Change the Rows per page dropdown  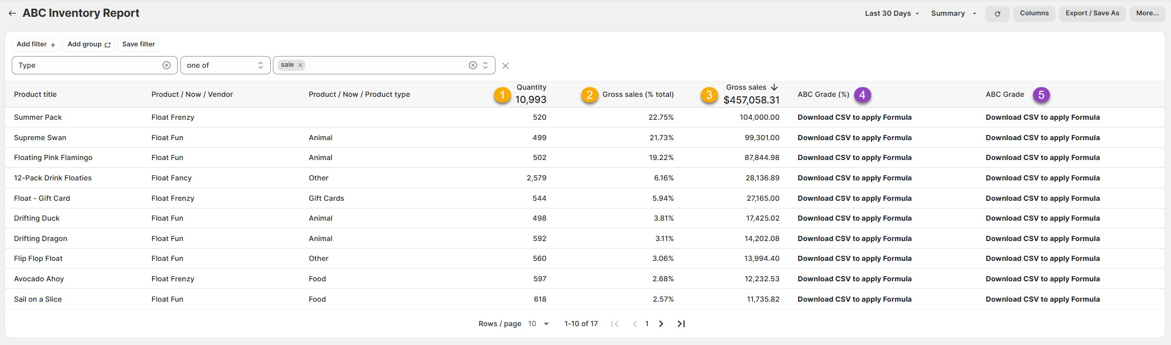click(538, 324)
